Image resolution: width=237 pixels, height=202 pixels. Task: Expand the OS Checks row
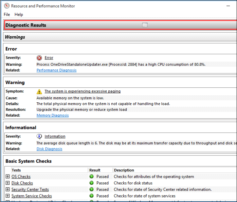click(7, 176)
